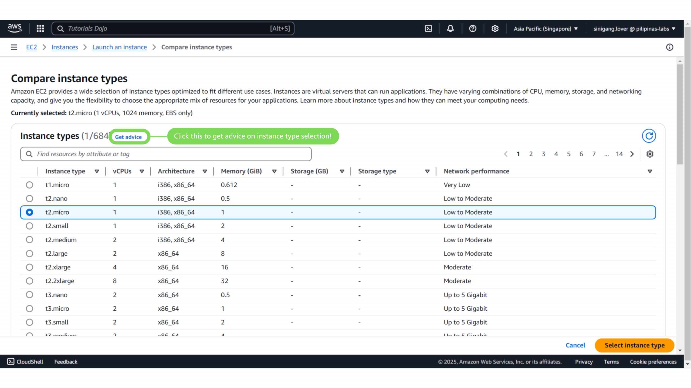This screenshot has height=388, width=691.
Task: Expand Asia Pacific (Singapore) region dropdown
Action: (546, 29)
